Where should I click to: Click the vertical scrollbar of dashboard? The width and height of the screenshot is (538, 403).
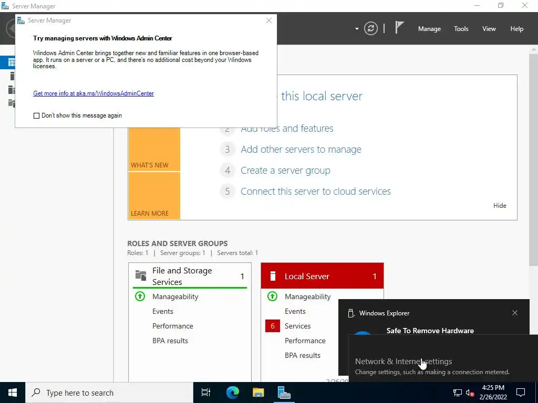pyautogui.click(x=533, y=160)
